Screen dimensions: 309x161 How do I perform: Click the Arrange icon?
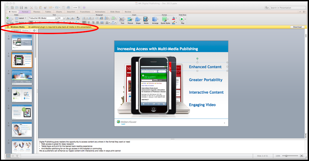(x=155, y=19)
